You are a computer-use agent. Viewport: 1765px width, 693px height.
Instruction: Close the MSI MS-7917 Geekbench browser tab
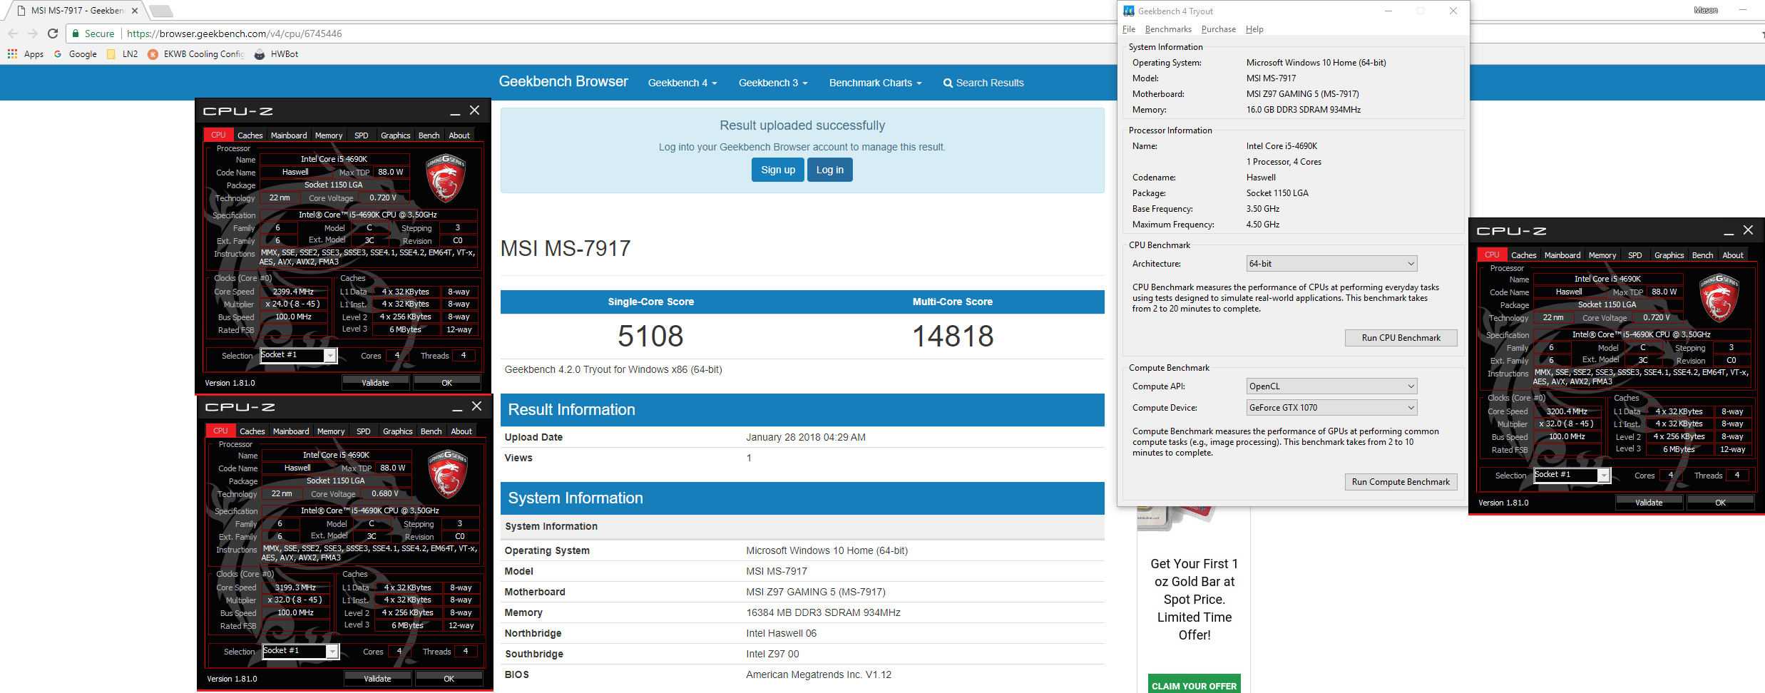pos(135,11)
